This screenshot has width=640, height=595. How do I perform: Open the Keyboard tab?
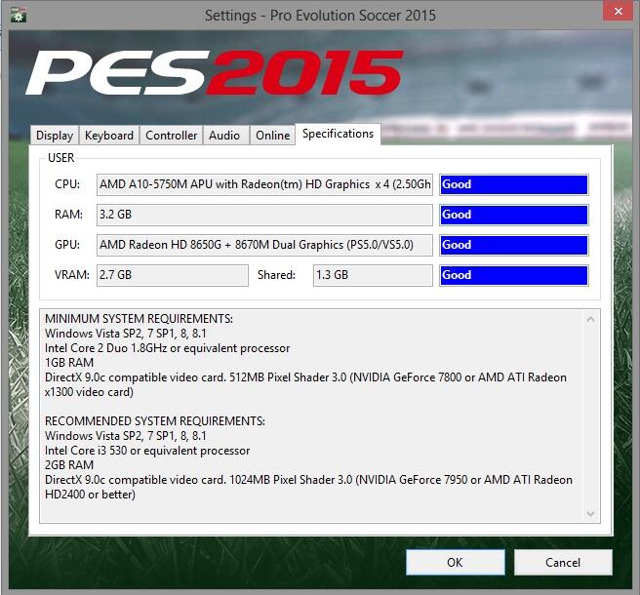(x=109, y=135)
